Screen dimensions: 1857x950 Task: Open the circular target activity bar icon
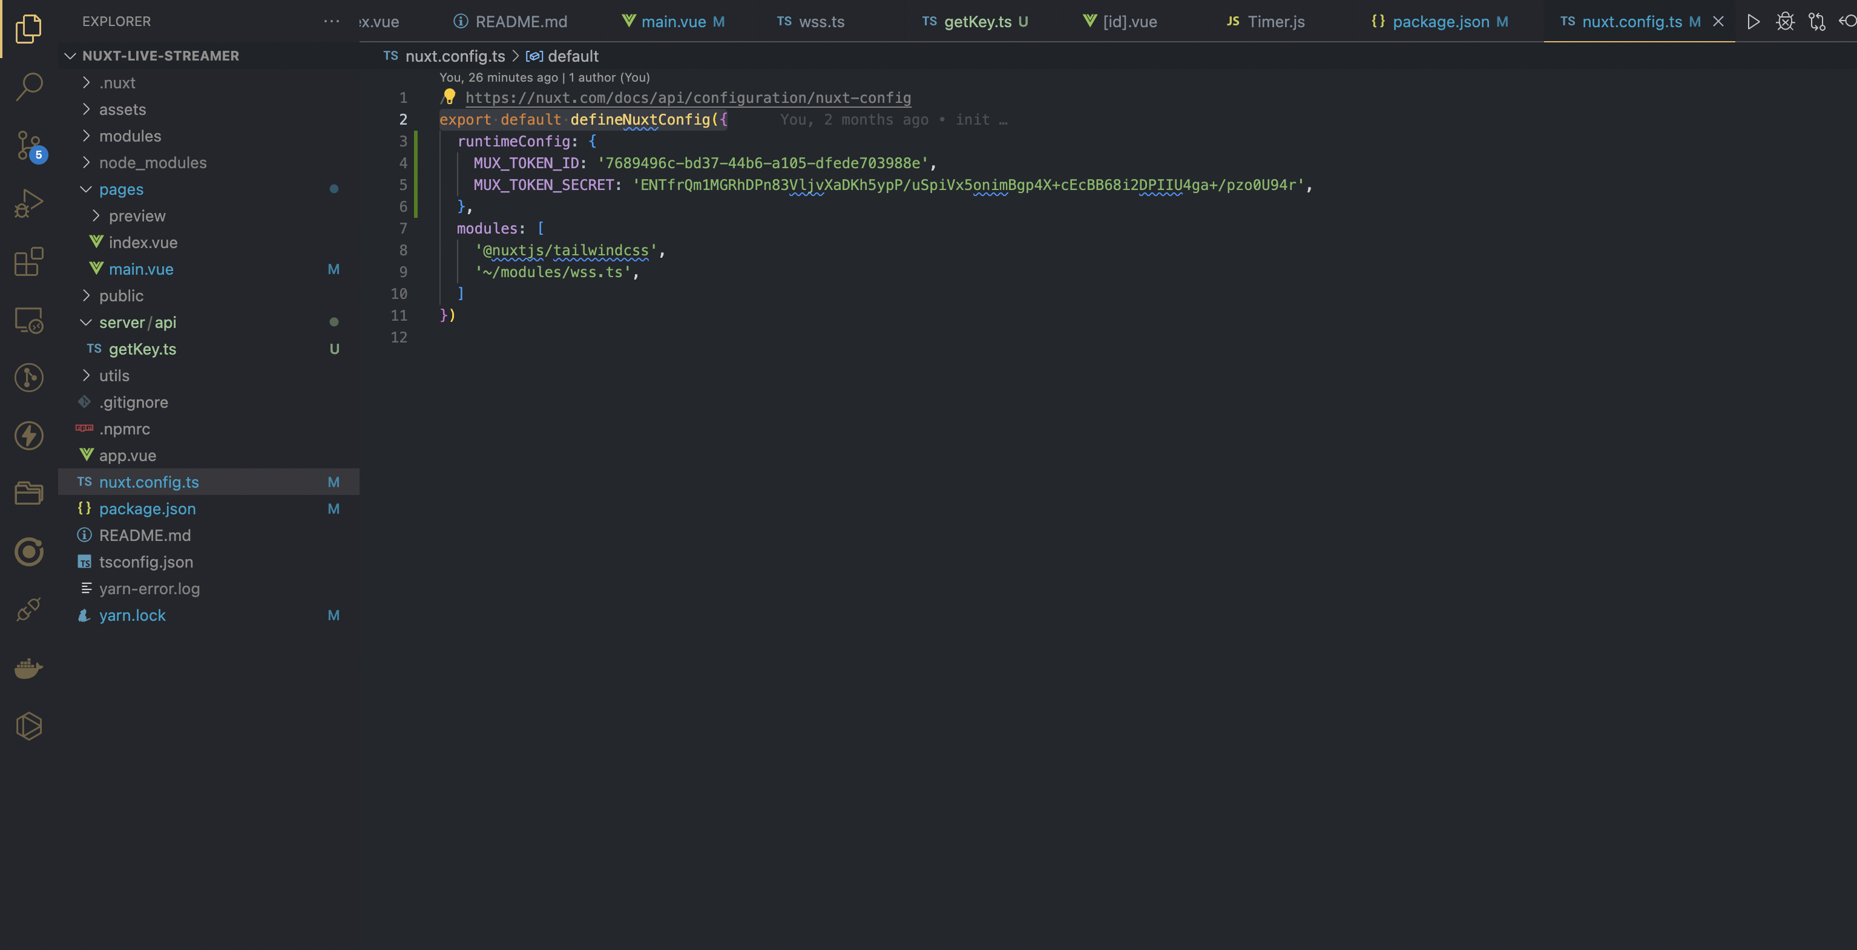[x=29, y=552]
